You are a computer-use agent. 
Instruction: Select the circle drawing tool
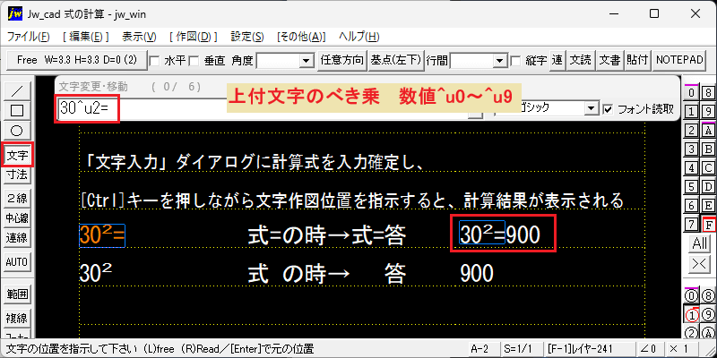tap(17, 131)
